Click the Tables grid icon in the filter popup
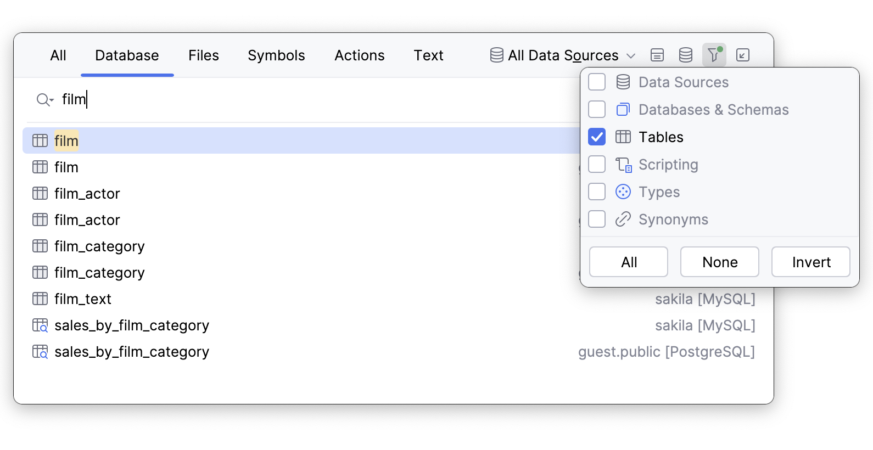The height and width of the screenshot is (450, 873). [x=623, y=137]
